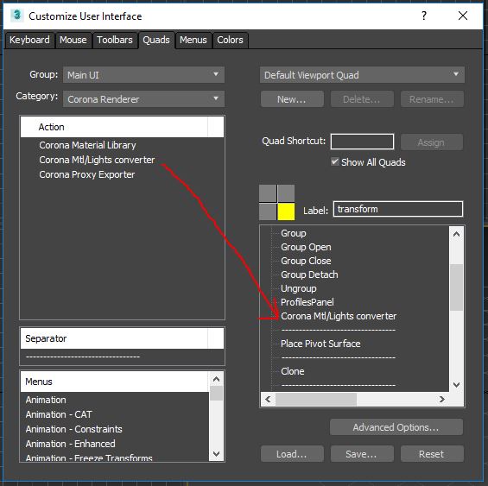The image size is (488, 486).
Task: Click the Label field containing transform
Action: pyautogui.click(x=398, y=209)
